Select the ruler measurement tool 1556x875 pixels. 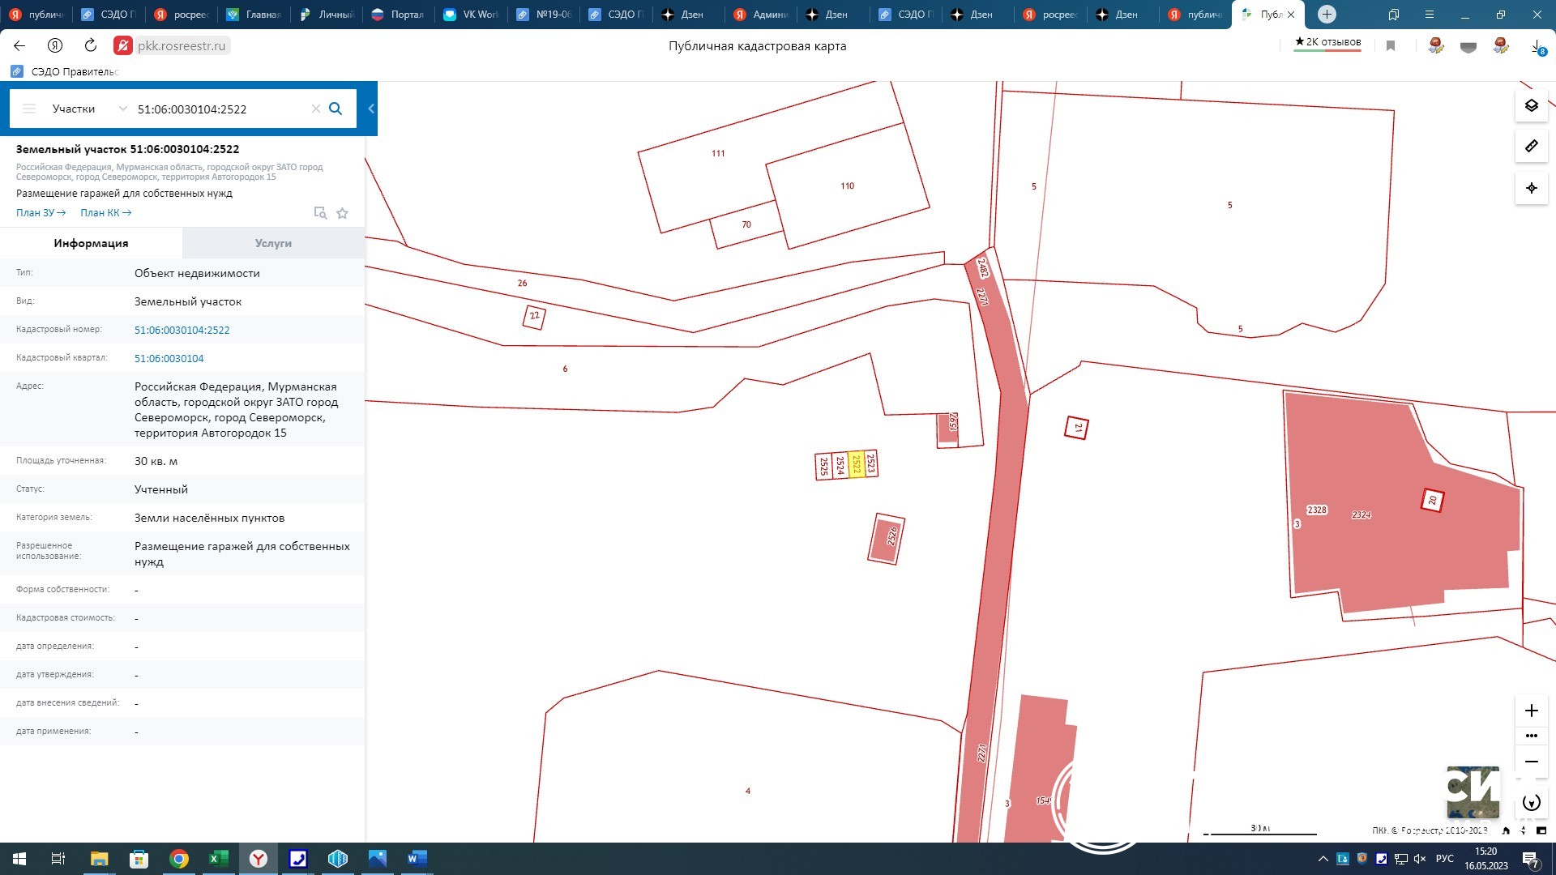point(1531,147)
